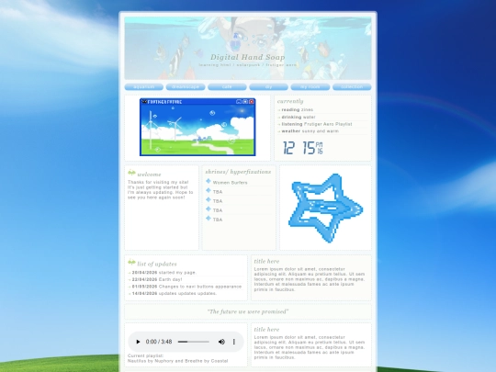Play the audio track
The width and height of the screenshot is (496, 372).
(x=138, y=342)
